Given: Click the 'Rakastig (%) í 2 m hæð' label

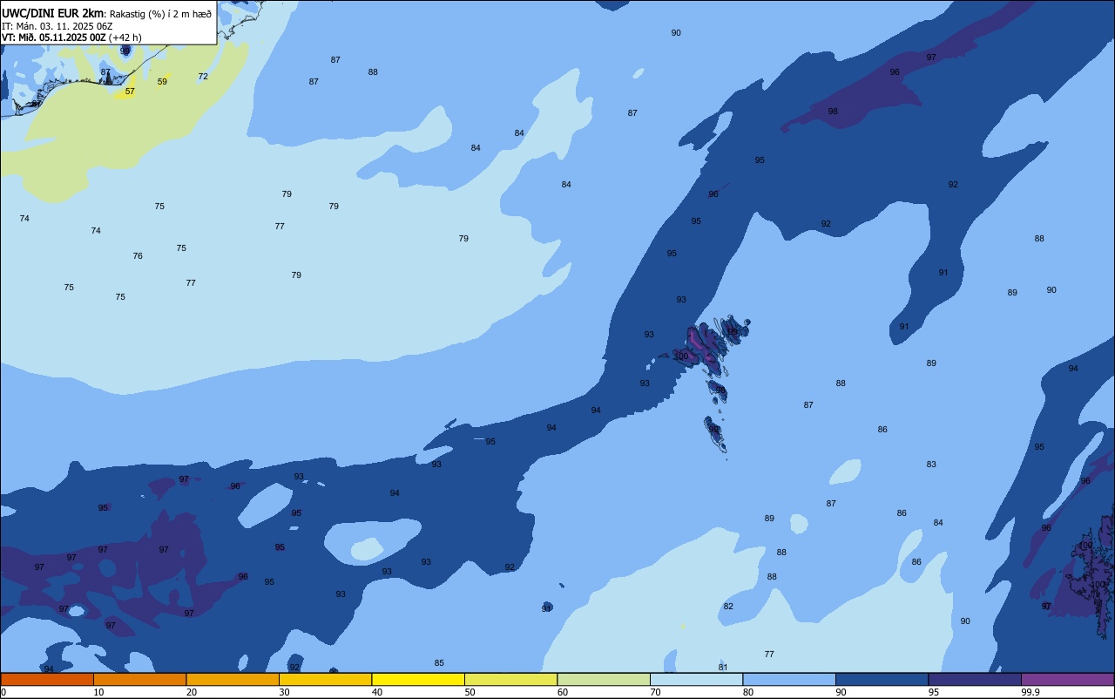Looking at the screenshot, I should click(x=160, y=14).
